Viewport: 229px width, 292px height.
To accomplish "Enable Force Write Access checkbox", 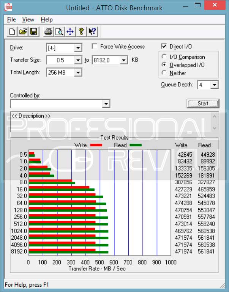I will 95,46.
